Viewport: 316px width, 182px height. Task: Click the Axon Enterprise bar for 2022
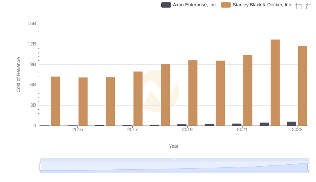pyautogui.click(x=264, y=124)
